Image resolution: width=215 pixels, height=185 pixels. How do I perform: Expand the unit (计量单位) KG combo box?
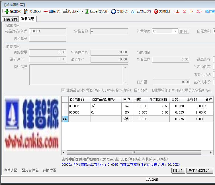pos(175,31)
